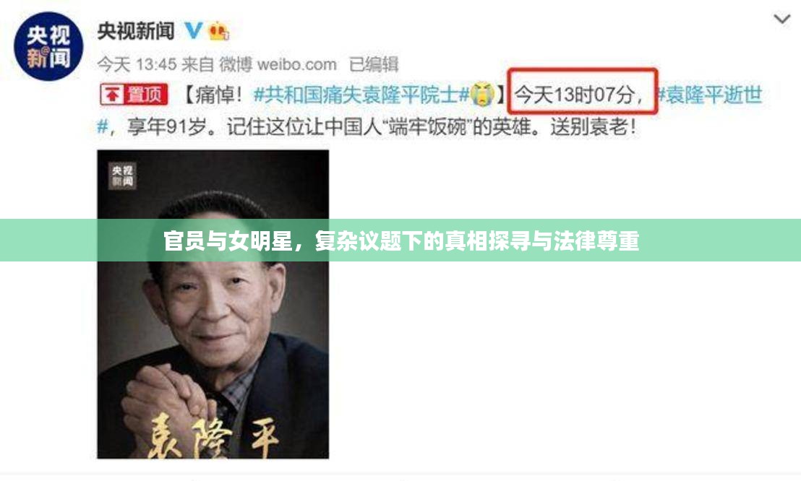Screen dimensions: 801x481
Task: Click the red 置顶 pinned badge
Action: (134, 95)
